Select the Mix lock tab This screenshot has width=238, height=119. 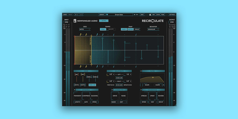click(154, 15)
